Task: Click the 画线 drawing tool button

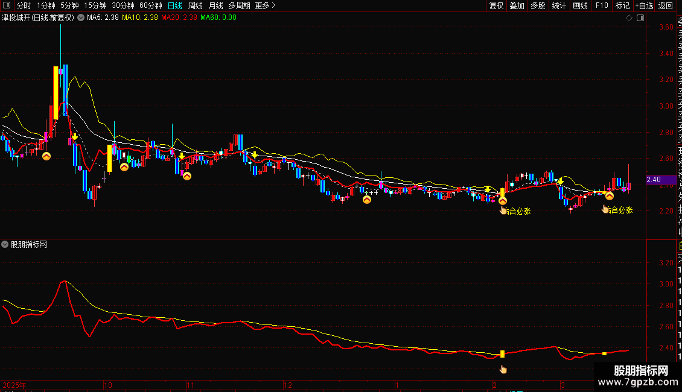Action: pos(580,5)
